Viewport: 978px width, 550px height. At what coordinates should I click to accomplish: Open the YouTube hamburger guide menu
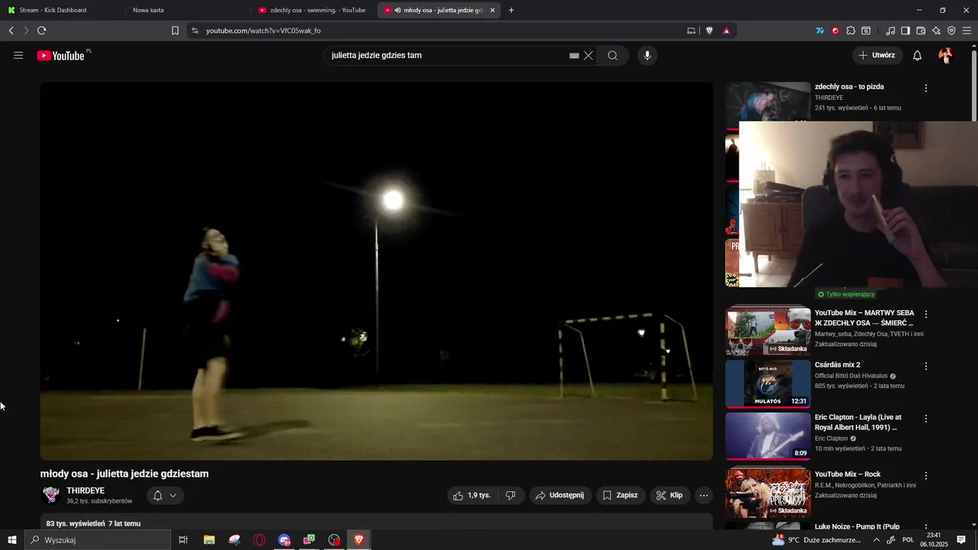click(18, 55)
